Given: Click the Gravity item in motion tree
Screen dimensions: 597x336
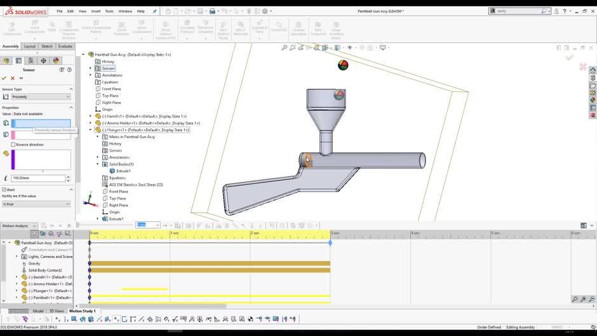Looking at the screenshot, I should pyautogui.click(x=34, y=263).
